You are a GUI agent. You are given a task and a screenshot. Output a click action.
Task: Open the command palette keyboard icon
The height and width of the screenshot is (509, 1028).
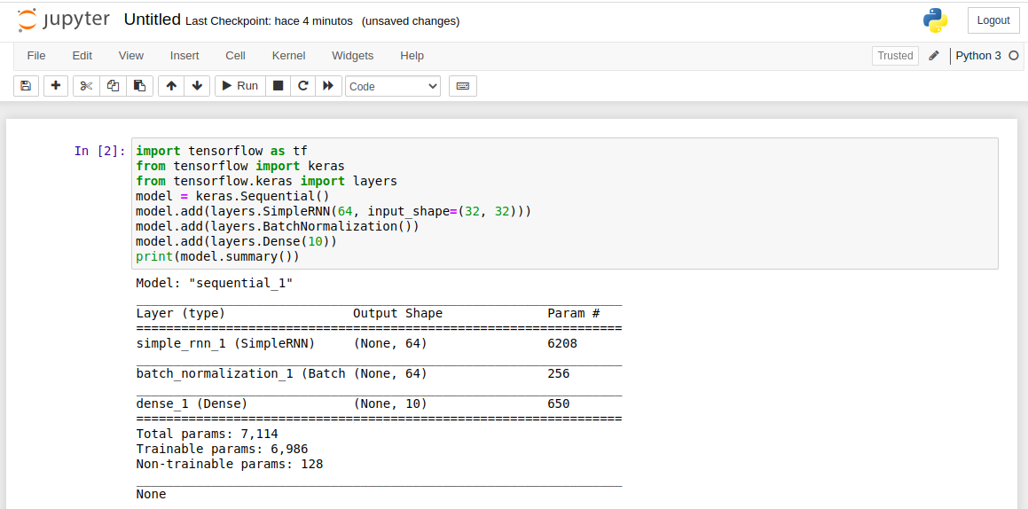click(x=462, y=86)
